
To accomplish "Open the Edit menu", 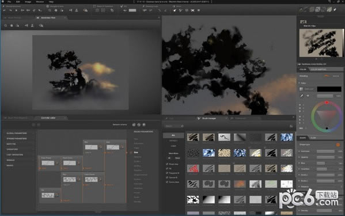I will tap(18, 2).
